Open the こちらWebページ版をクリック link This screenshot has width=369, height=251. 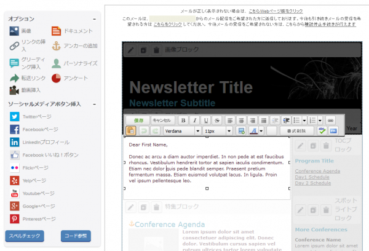(x=276, y=11)
